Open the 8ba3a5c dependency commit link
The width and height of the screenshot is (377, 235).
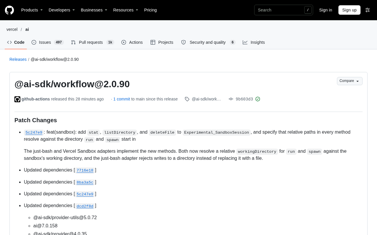(x=85, y=182)
